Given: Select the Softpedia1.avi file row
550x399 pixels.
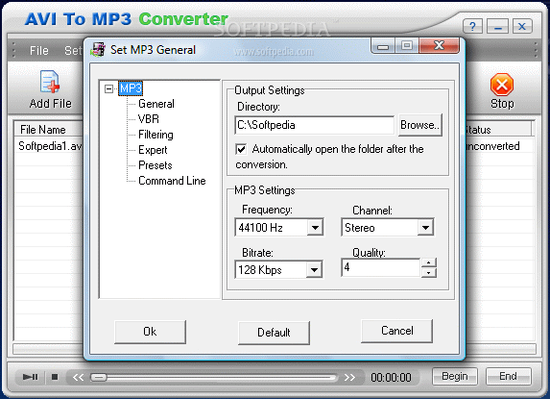Looking at the screenshot, I should point(49,146).
